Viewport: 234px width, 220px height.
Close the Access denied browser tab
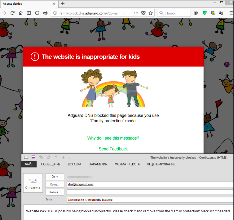[54, 4]
